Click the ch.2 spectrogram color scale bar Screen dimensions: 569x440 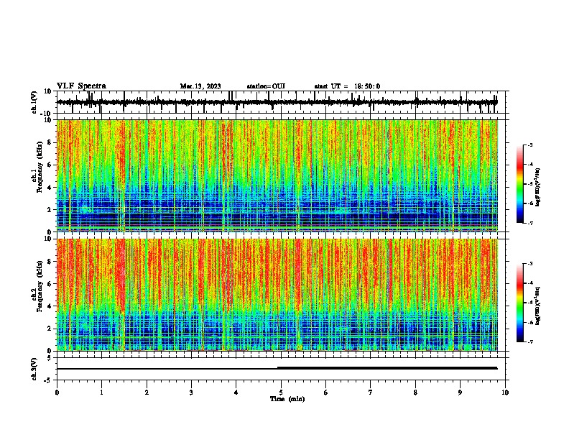pos(519,303)
